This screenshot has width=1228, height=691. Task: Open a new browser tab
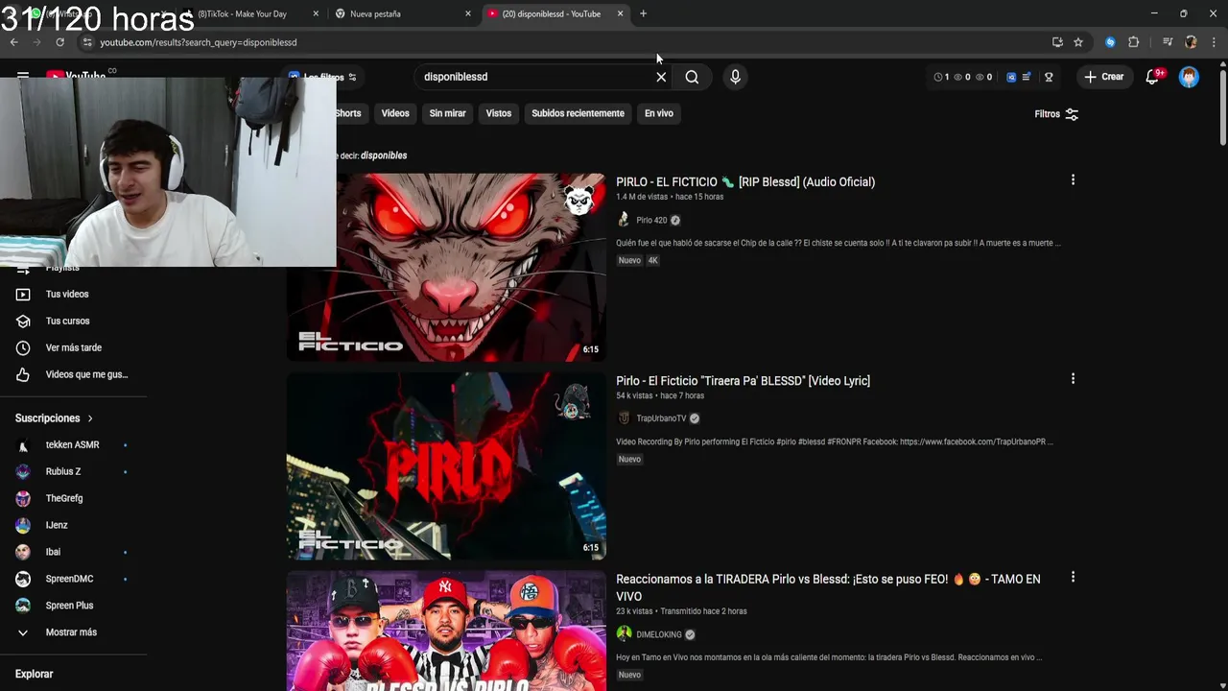[x=643, y=13]
